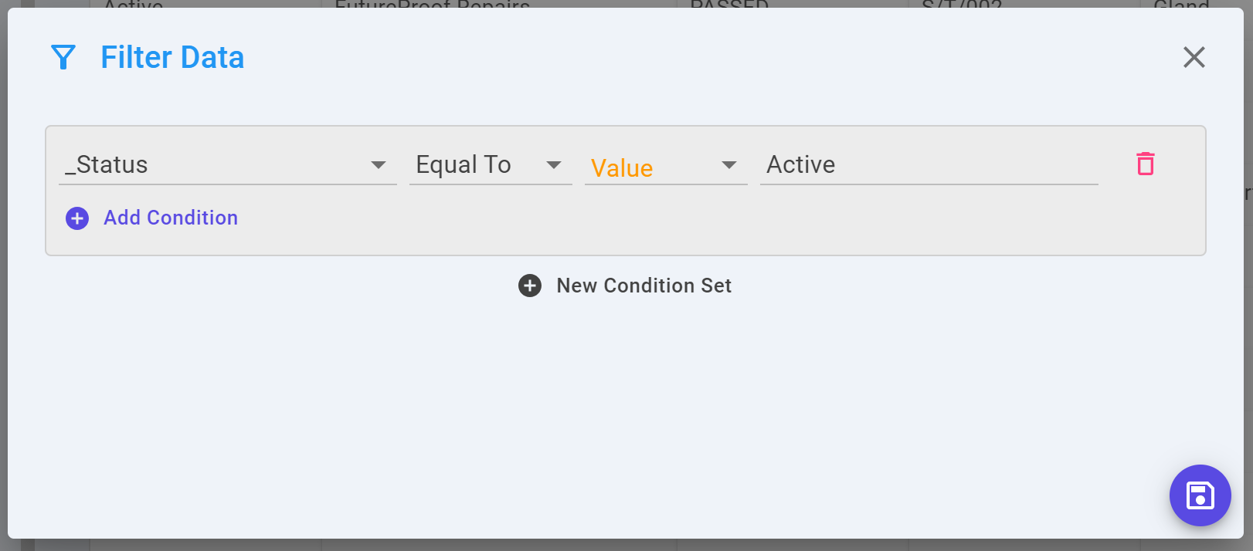Expand the Equal To operator dropdown

(491, 164)
